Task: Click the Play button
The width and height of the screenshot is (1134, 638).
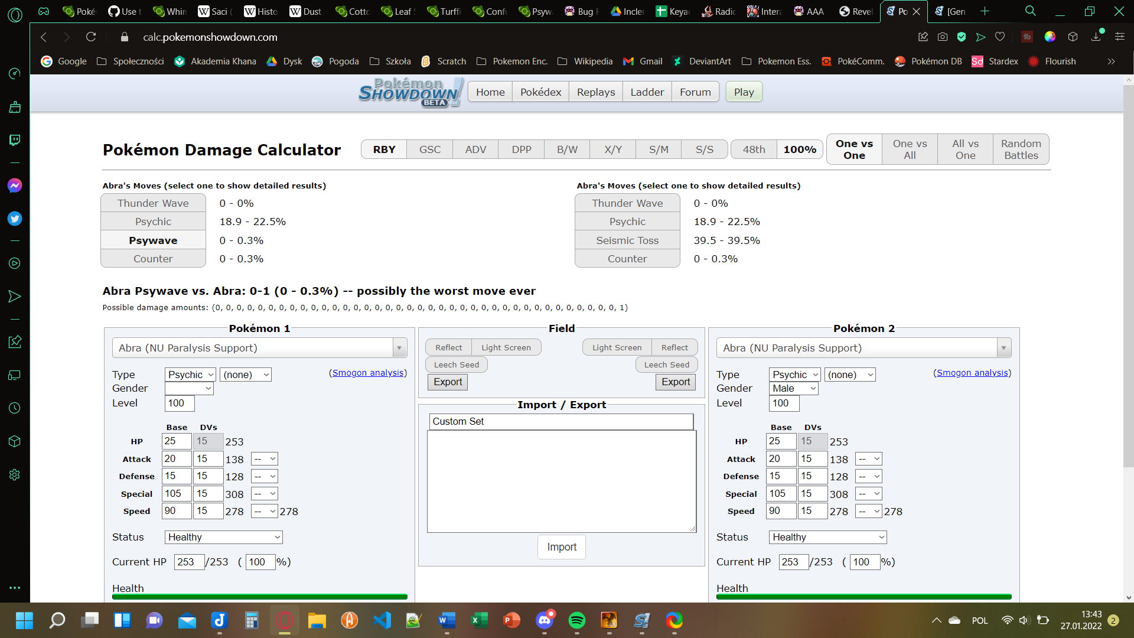Action: pyautogui.click(x=744, y=92)
